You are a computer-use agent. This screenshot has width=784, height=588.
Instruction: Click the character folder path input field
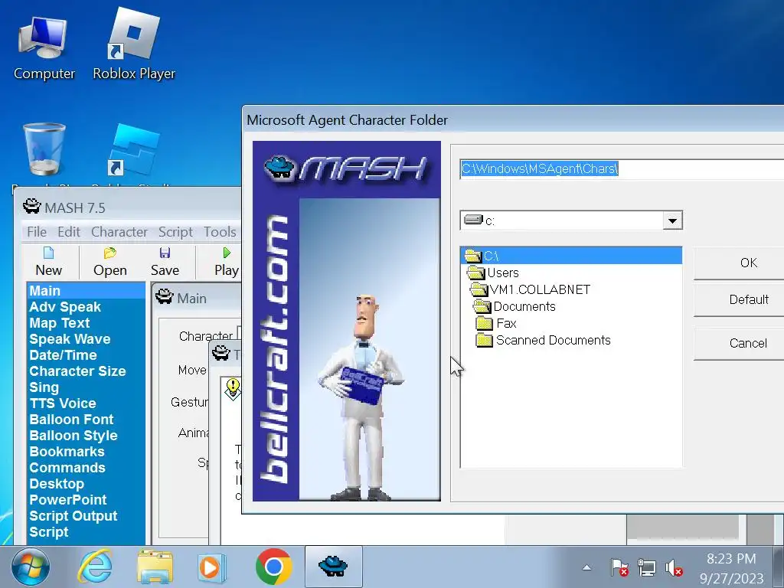(x=622, y=169)
